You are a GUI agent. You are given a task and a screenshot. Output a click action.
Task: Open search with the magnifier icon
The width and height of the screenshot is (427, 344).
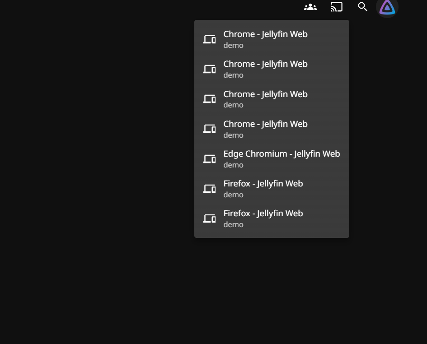tap(362, 7)
